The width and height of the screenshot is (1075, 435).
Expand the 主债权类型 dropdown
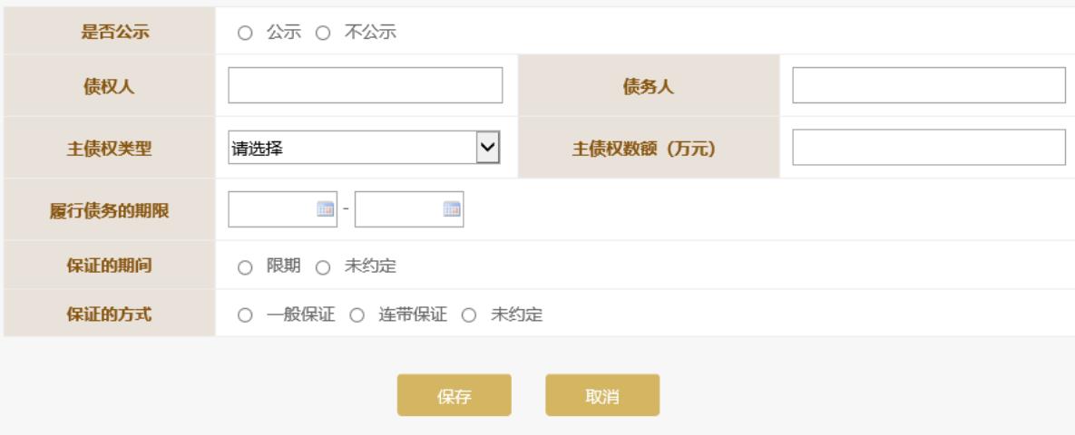pos(488,148)
